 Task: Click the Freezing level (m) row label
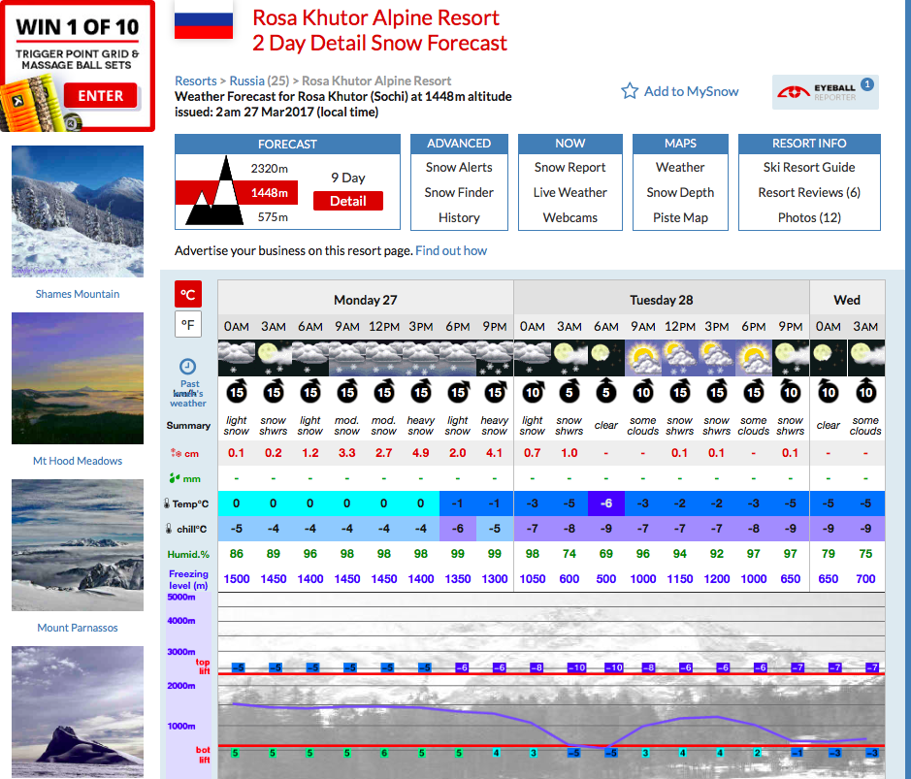(x=188, y=579)
